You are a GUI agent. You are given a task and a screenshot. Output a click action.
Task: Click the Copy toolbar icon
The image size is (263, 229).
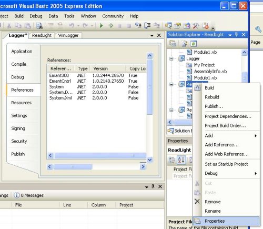[18, 26]
